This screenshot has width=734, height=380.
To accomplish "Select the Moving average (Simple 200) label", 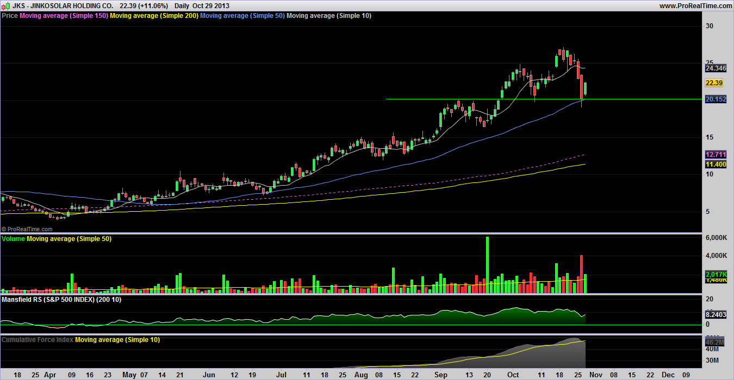I will point(154,16).
